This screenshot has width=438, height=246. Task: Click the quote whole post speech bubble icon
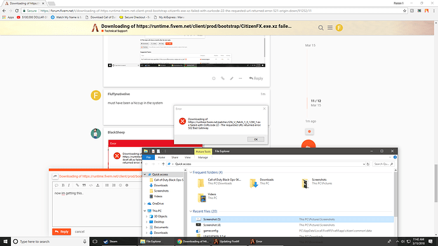[56, 185]
